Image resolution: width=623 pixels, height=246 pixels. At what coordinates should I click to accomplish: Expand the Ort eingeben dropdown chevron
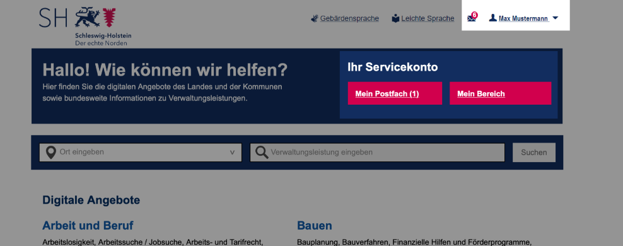(233, 153)
